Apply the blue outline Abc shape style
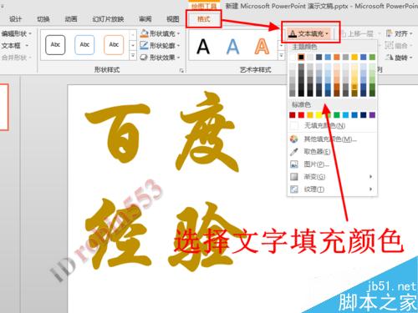The height and width of the screenshot is (313, 418). tap(84, 44)
